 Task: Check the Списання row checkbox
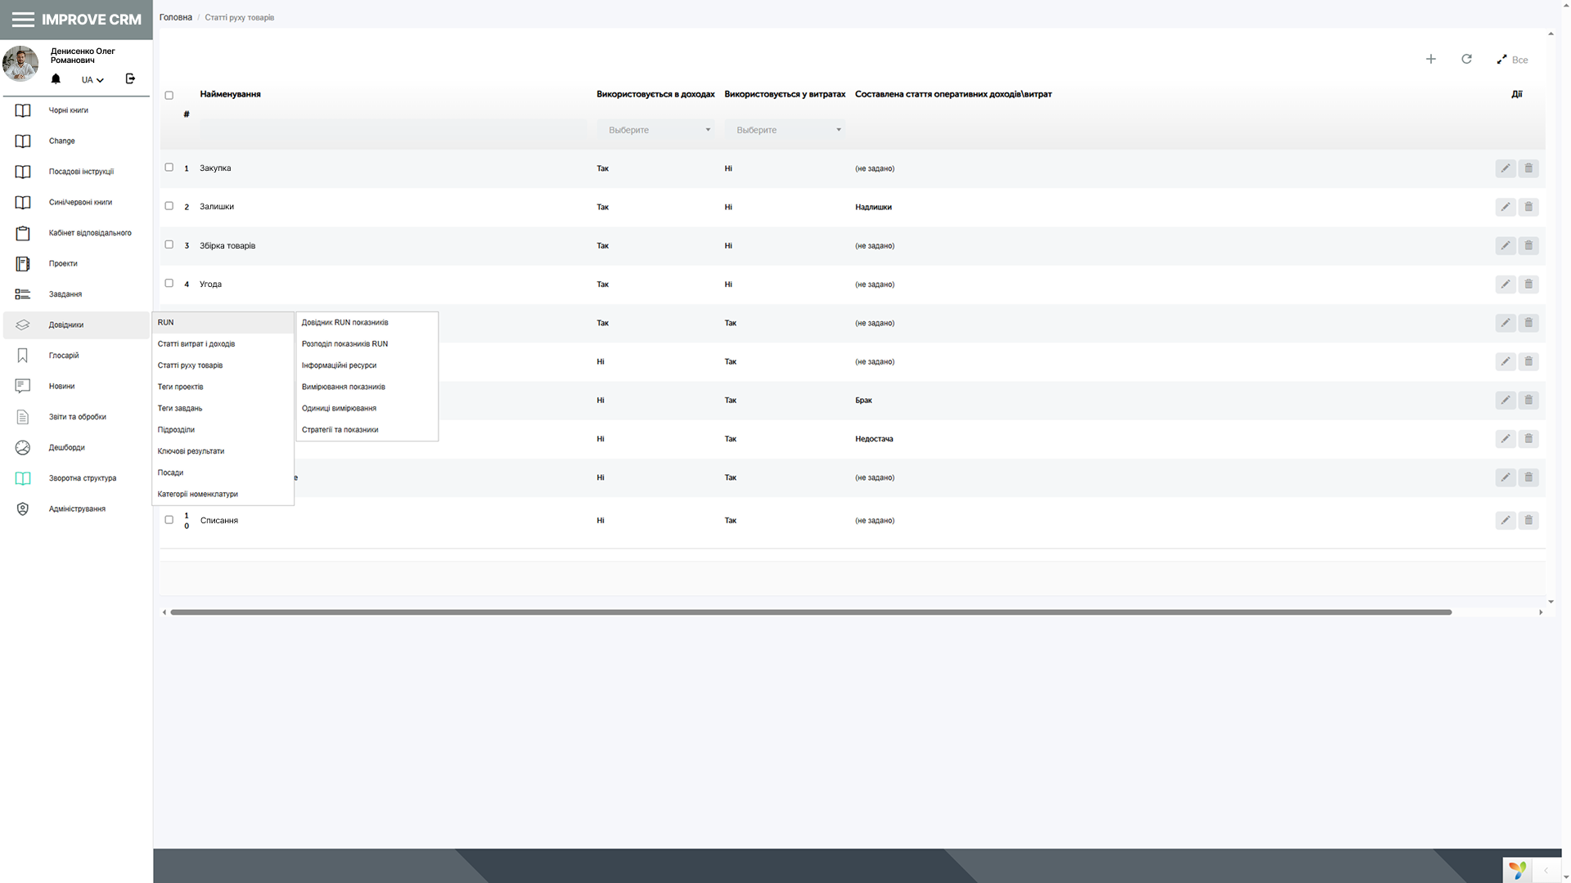(x=169, y=520)
